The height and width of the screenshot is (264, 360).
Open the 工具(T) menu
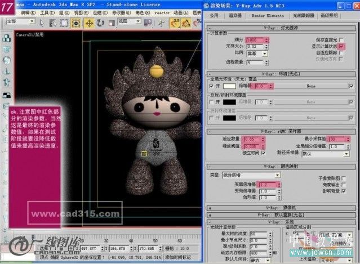47,12
